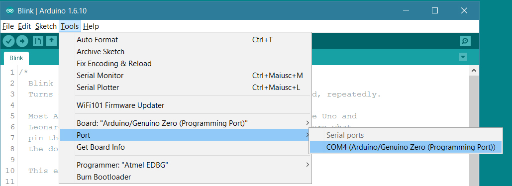The width and height of the screenshot is (512, 186).
Task: Expand the Programmer submenu arrow
Action: tap(307, 165)
